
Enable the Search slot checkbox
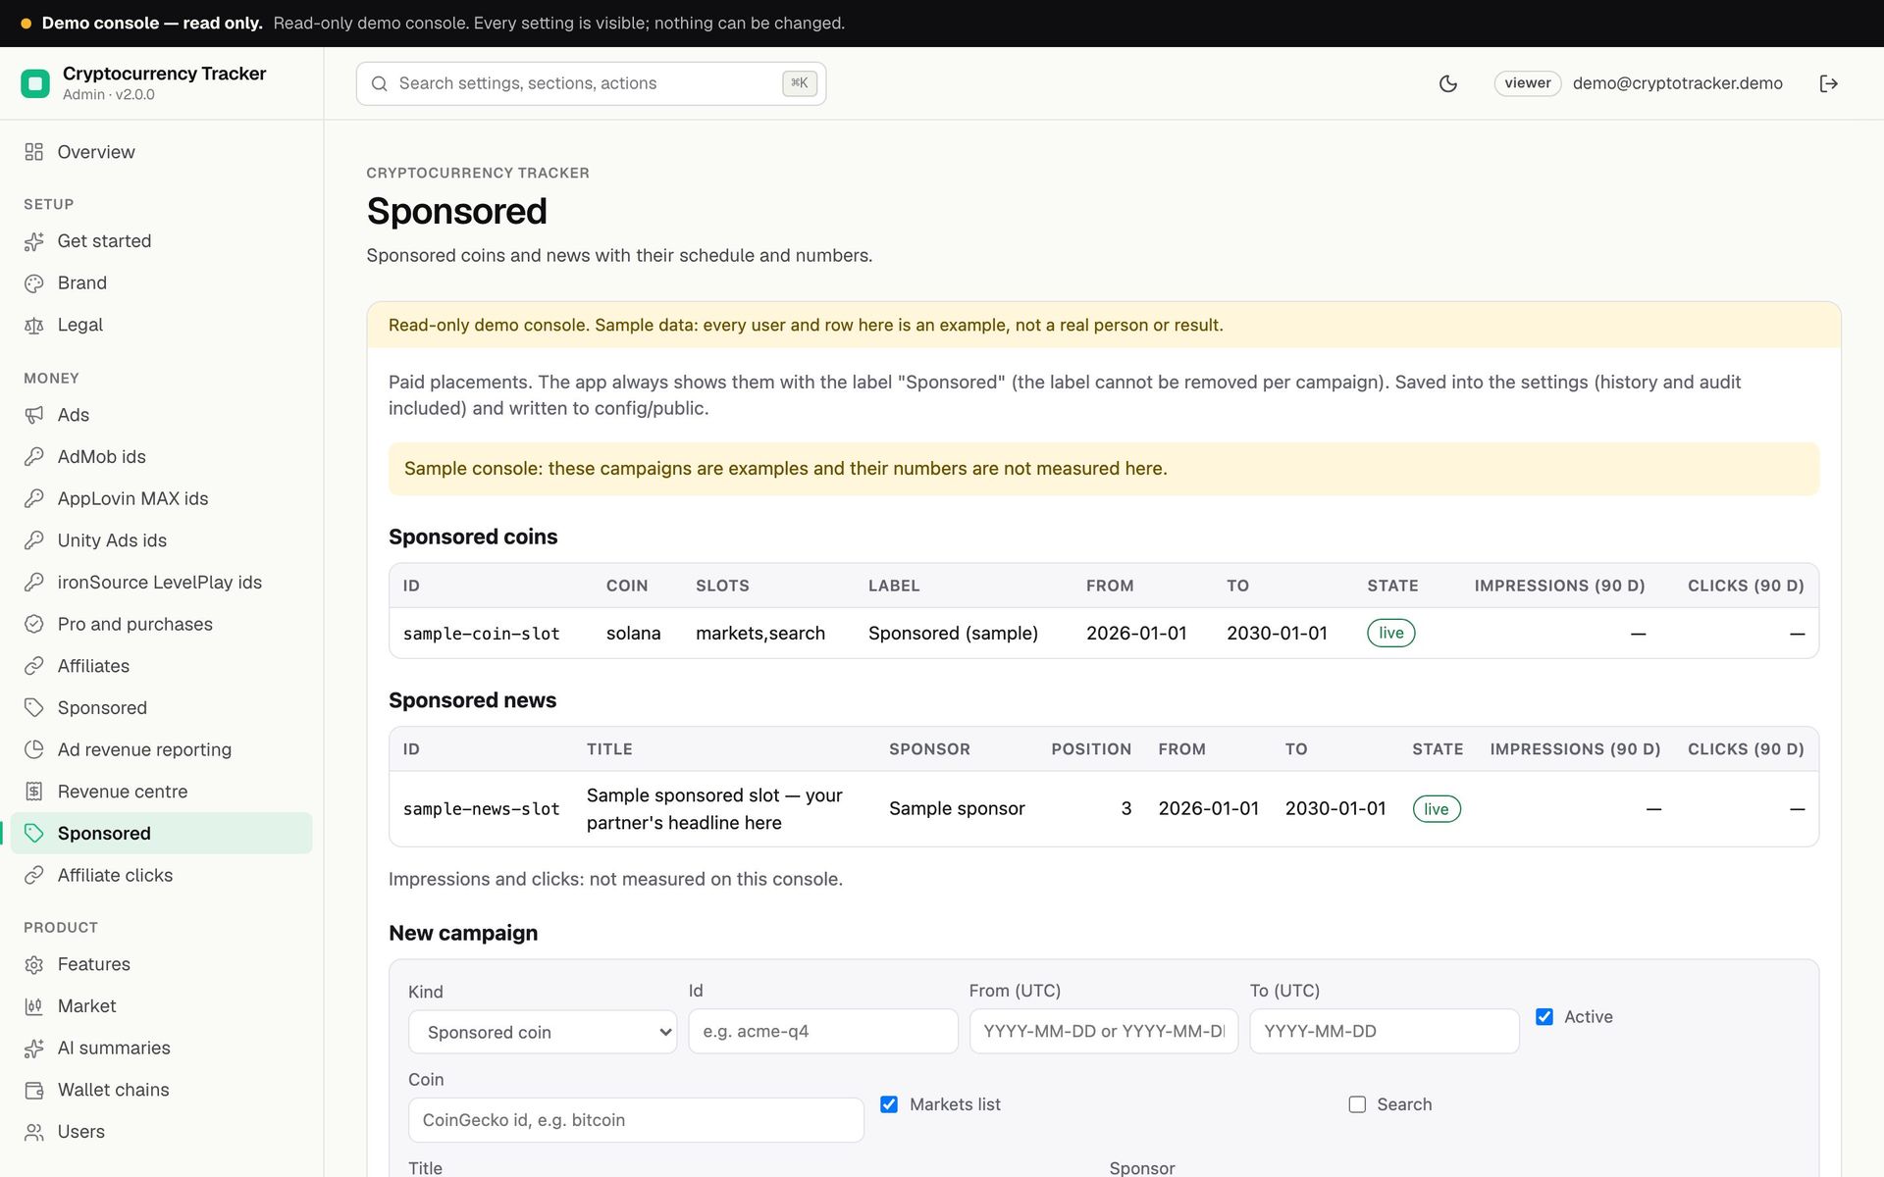[x=1357, y=1104]
